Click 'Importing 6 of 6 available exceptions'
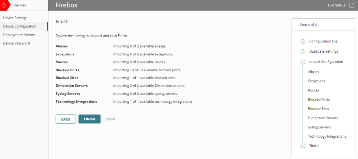 [x=143, y=54]
